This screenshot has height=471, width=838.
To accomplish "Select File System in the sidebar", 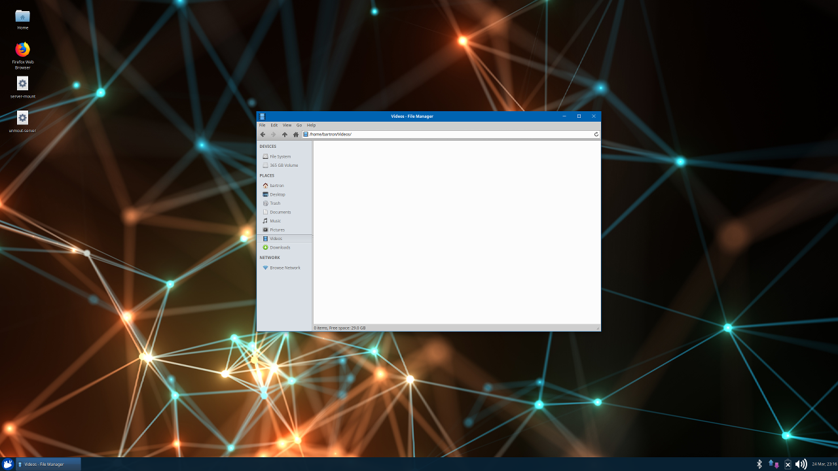I will click(280, 157).
